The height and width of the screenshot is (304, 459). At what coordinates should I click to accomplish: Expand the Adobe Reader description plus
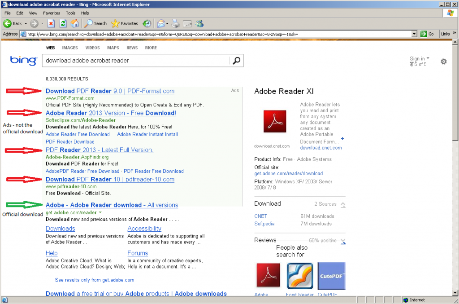[x=342, y=139]
